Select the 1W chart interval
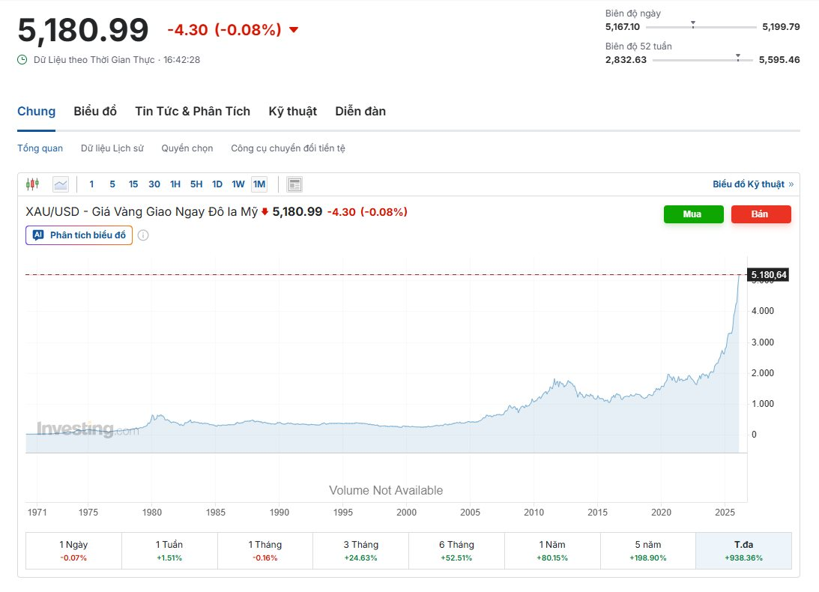 click(238, 184)
